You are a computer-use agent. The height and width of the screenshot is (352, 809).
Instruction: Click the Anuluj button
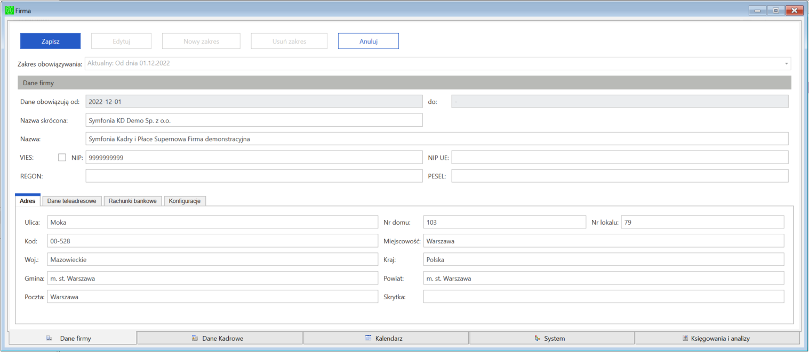pyautogui.click(x=368, y=41)
